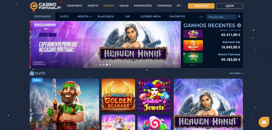Select the fourth banner carousel dot
This screenshot has height=130, width=272.
click(x=110, y=65)
